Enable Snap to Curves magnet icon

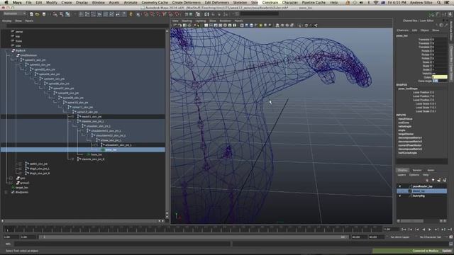152,14
